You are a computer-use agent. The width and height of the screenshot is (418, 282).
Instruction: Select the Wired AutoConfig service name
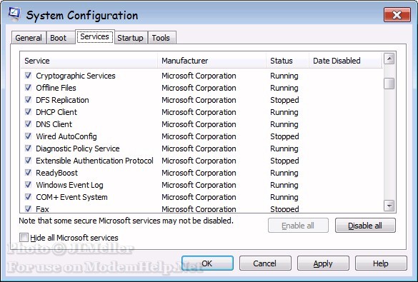[66, 136]
